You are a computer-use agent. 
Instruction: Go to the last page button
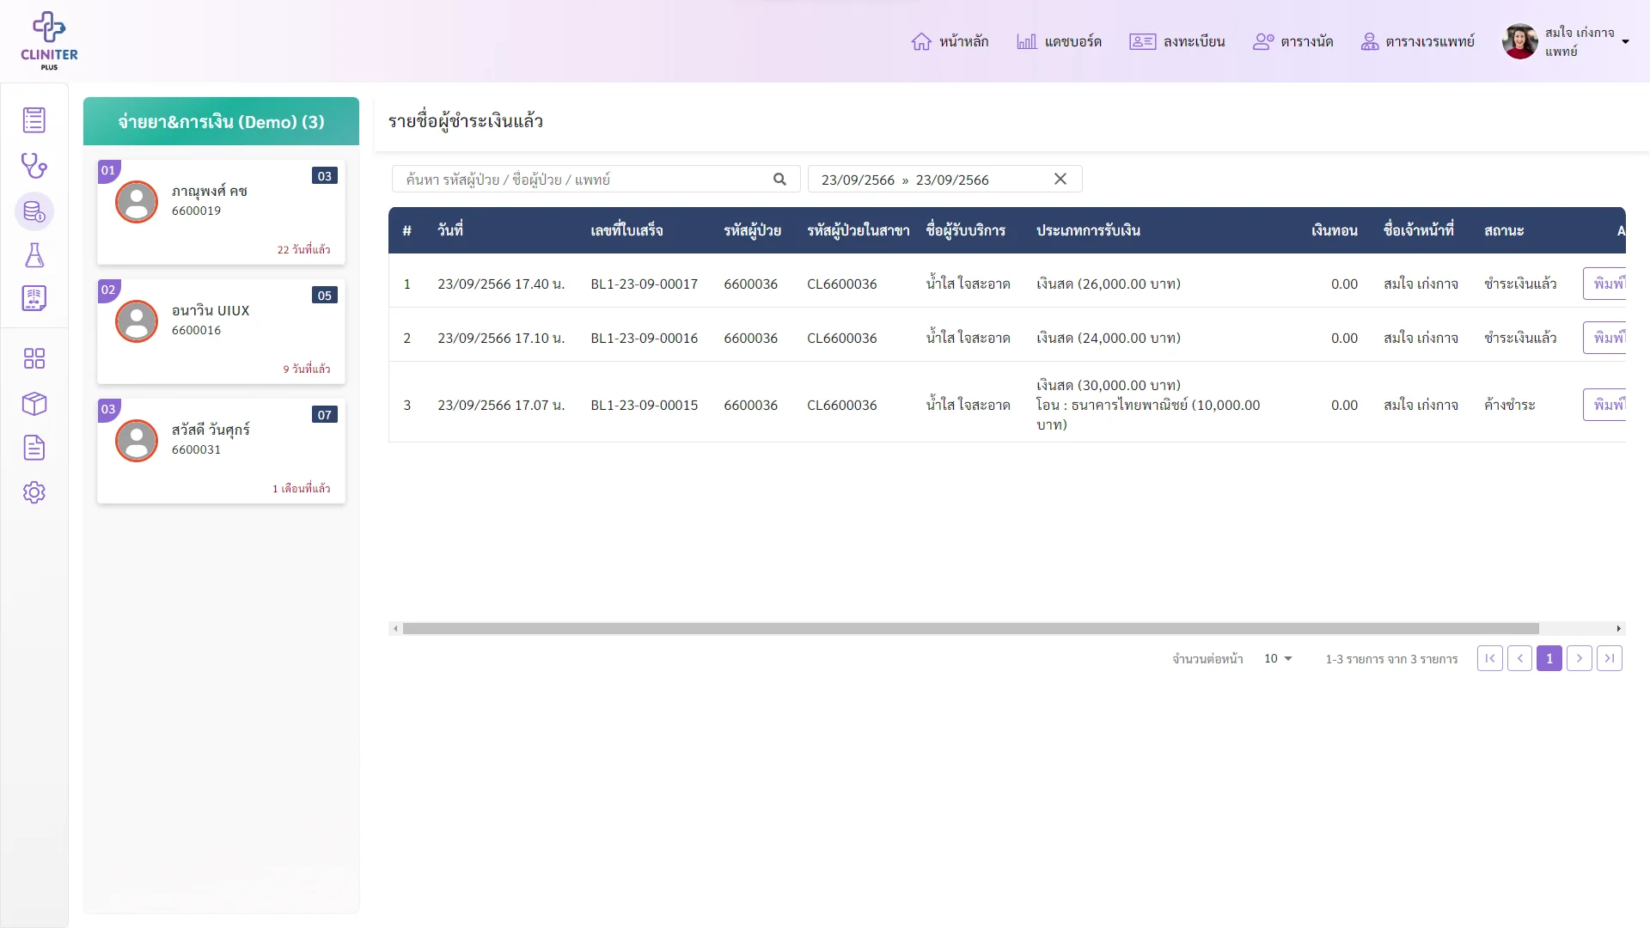(1609, 658)
